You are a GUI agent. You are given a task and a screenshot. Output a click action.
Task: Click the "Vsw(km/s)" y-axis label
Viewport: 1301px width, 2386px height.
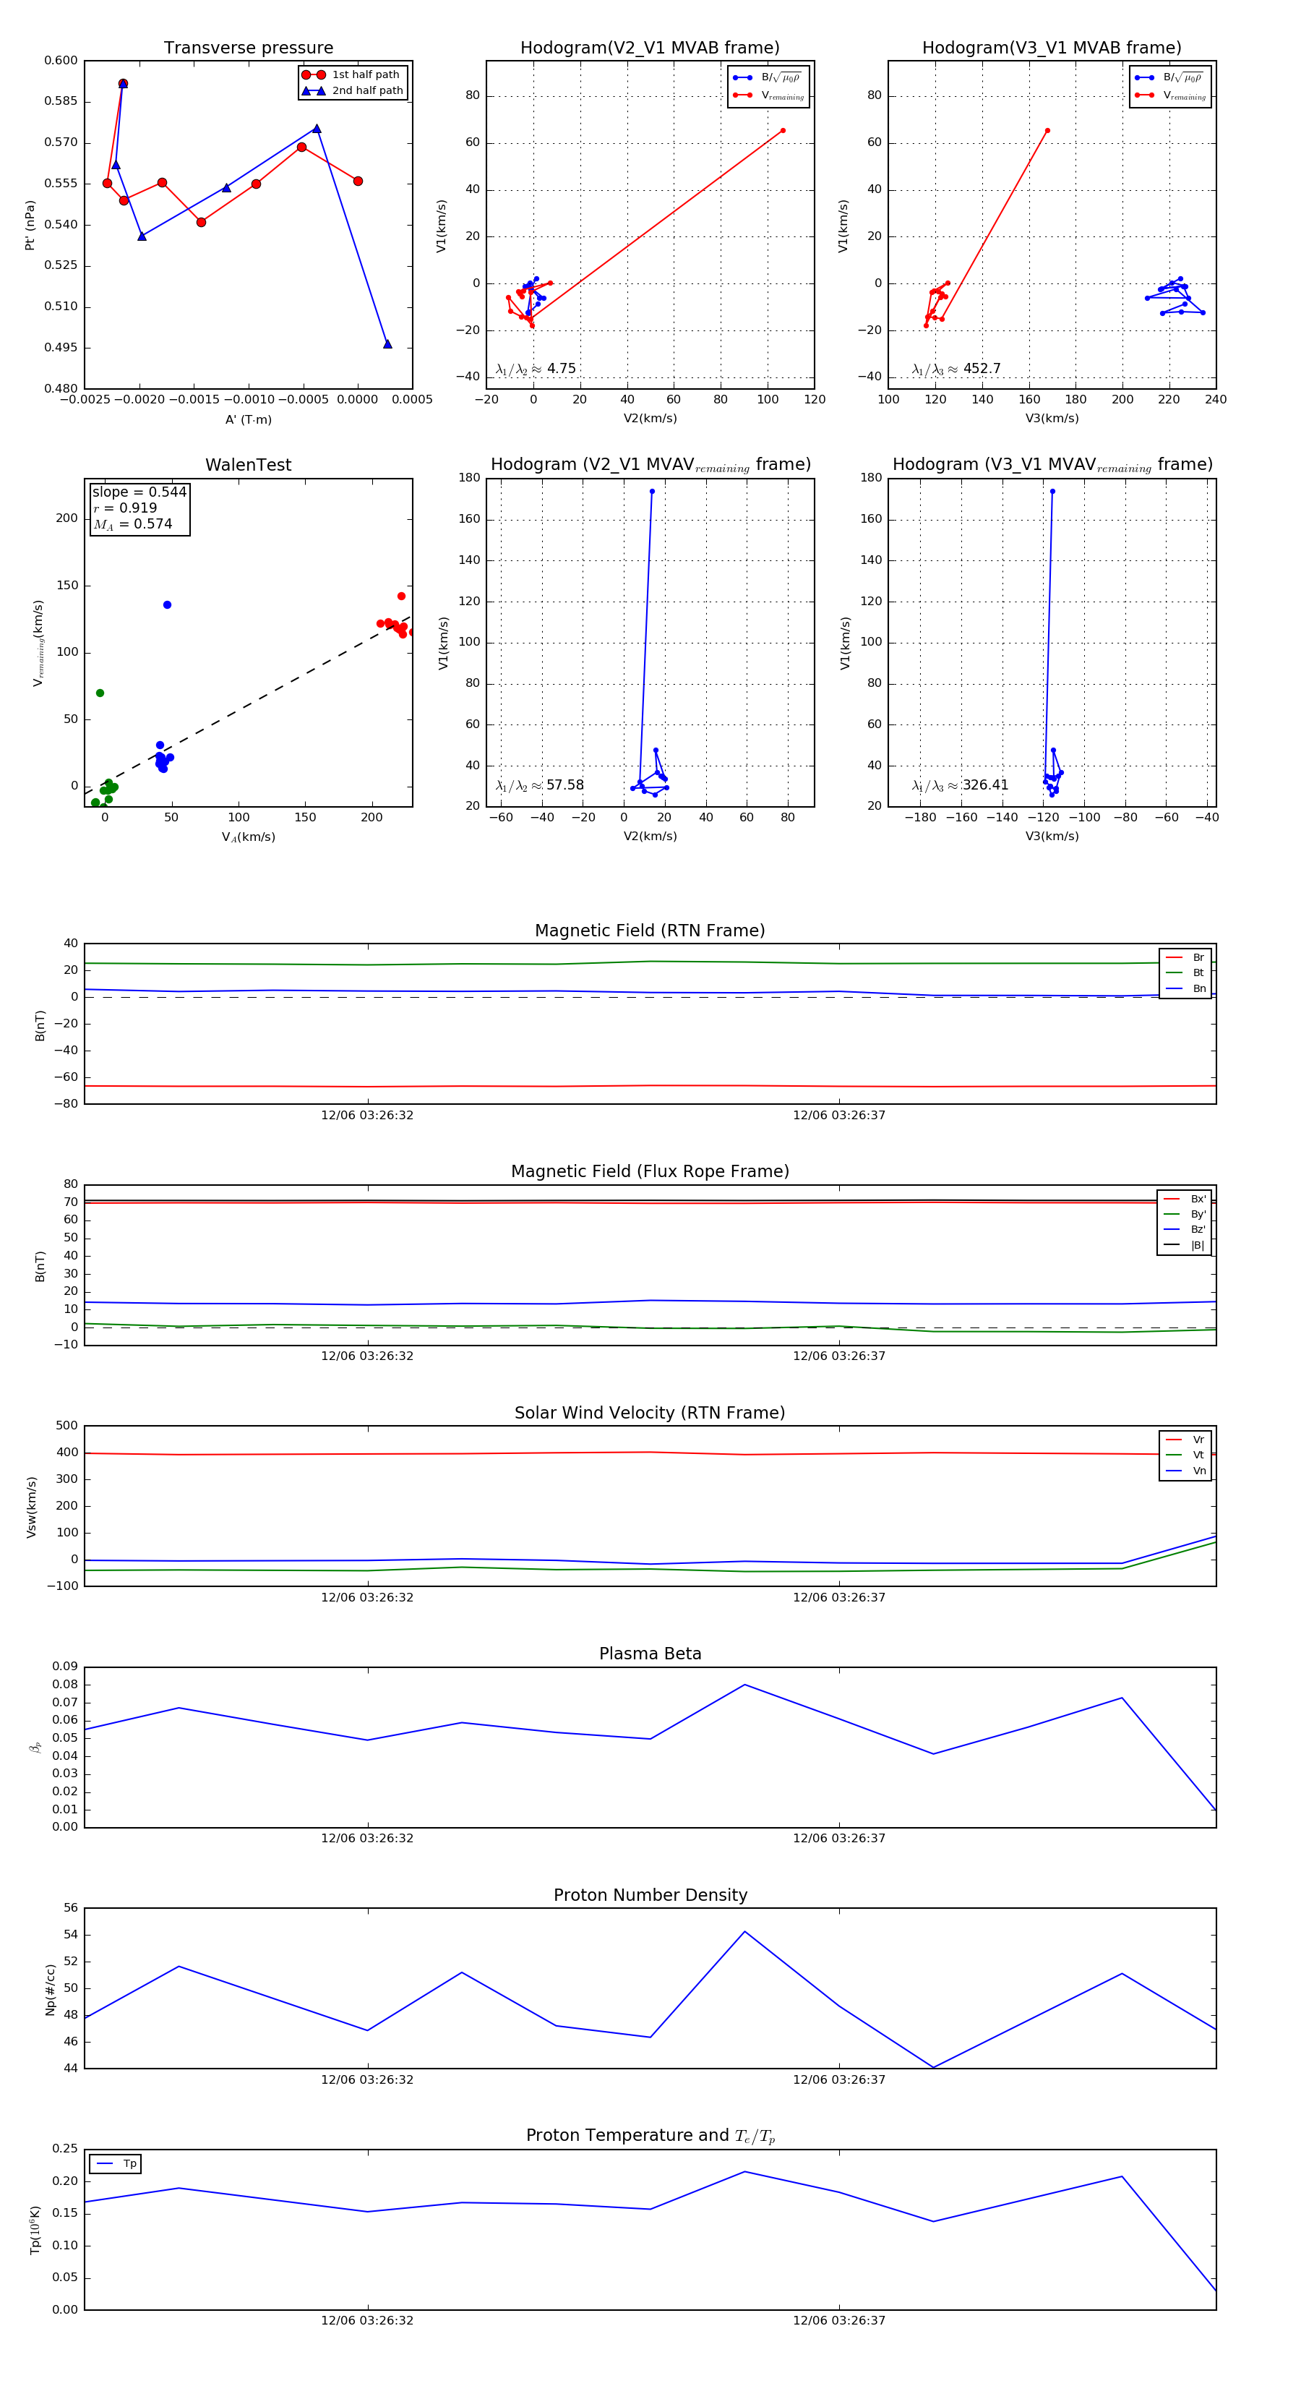tap(32, 1508)
